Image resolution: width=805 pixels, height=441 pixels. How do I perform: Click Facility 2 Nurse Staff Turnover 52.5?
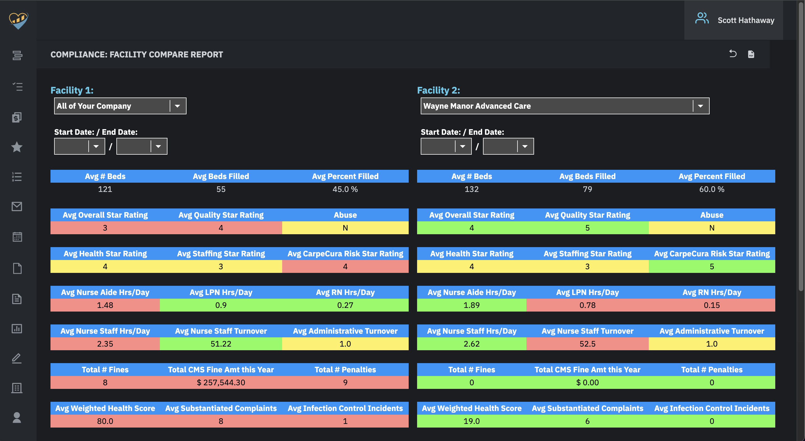[588, 343]
